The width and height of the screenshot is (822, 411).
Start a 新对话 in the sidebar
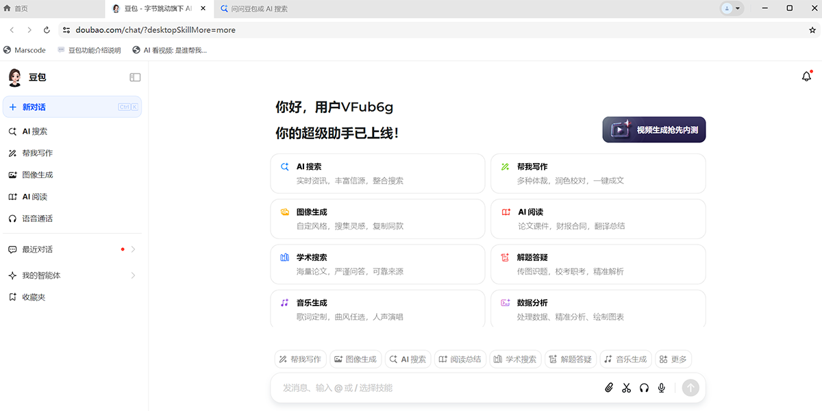click(x=72, y=107)
